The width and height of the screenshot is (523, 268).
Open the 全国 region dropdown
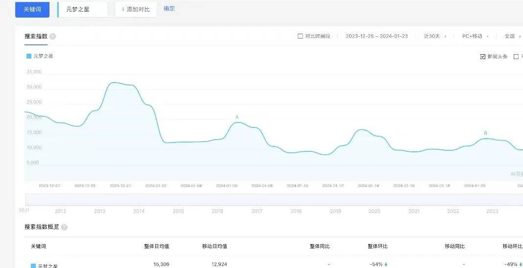(512, 36)
